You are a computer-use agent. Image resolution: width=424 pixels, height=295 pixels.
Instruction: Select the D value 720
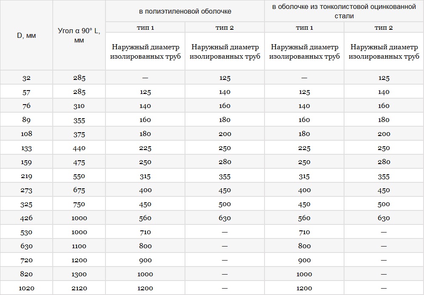click(x=26, y=260)
